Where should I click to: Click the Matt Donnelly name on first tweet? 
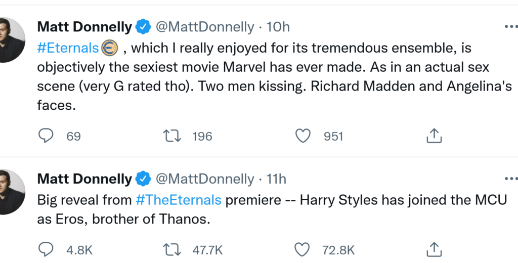point(84,26)
